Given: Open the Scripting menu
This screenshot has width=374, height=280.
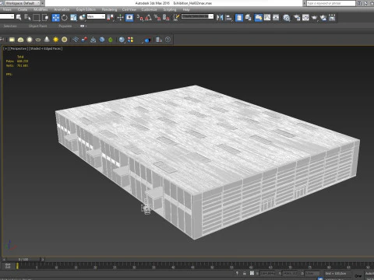Looking at the screenshot, I should pos(170,9).
